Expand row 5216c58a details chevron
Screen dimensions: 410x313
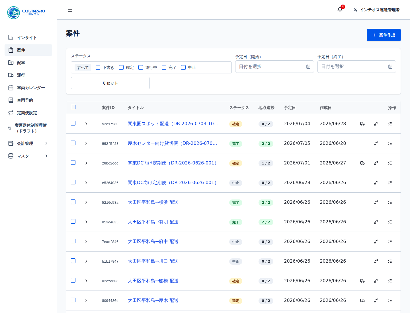86,202
